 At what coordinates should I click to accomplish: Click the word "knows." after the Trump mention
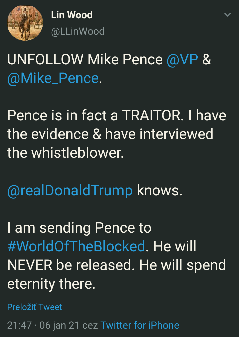click(x=160, y=190)
